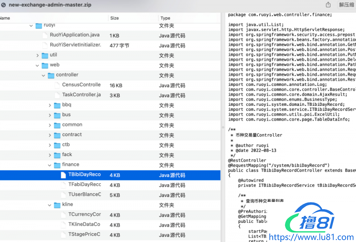Collapse the kline folder arrow
356x242 pixels.
(50, 205)
